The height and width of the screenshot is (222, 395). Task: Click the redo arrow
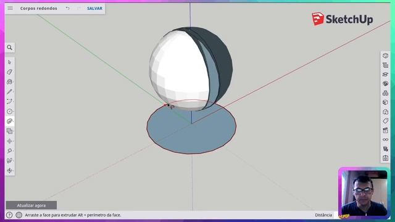[78, 8]
